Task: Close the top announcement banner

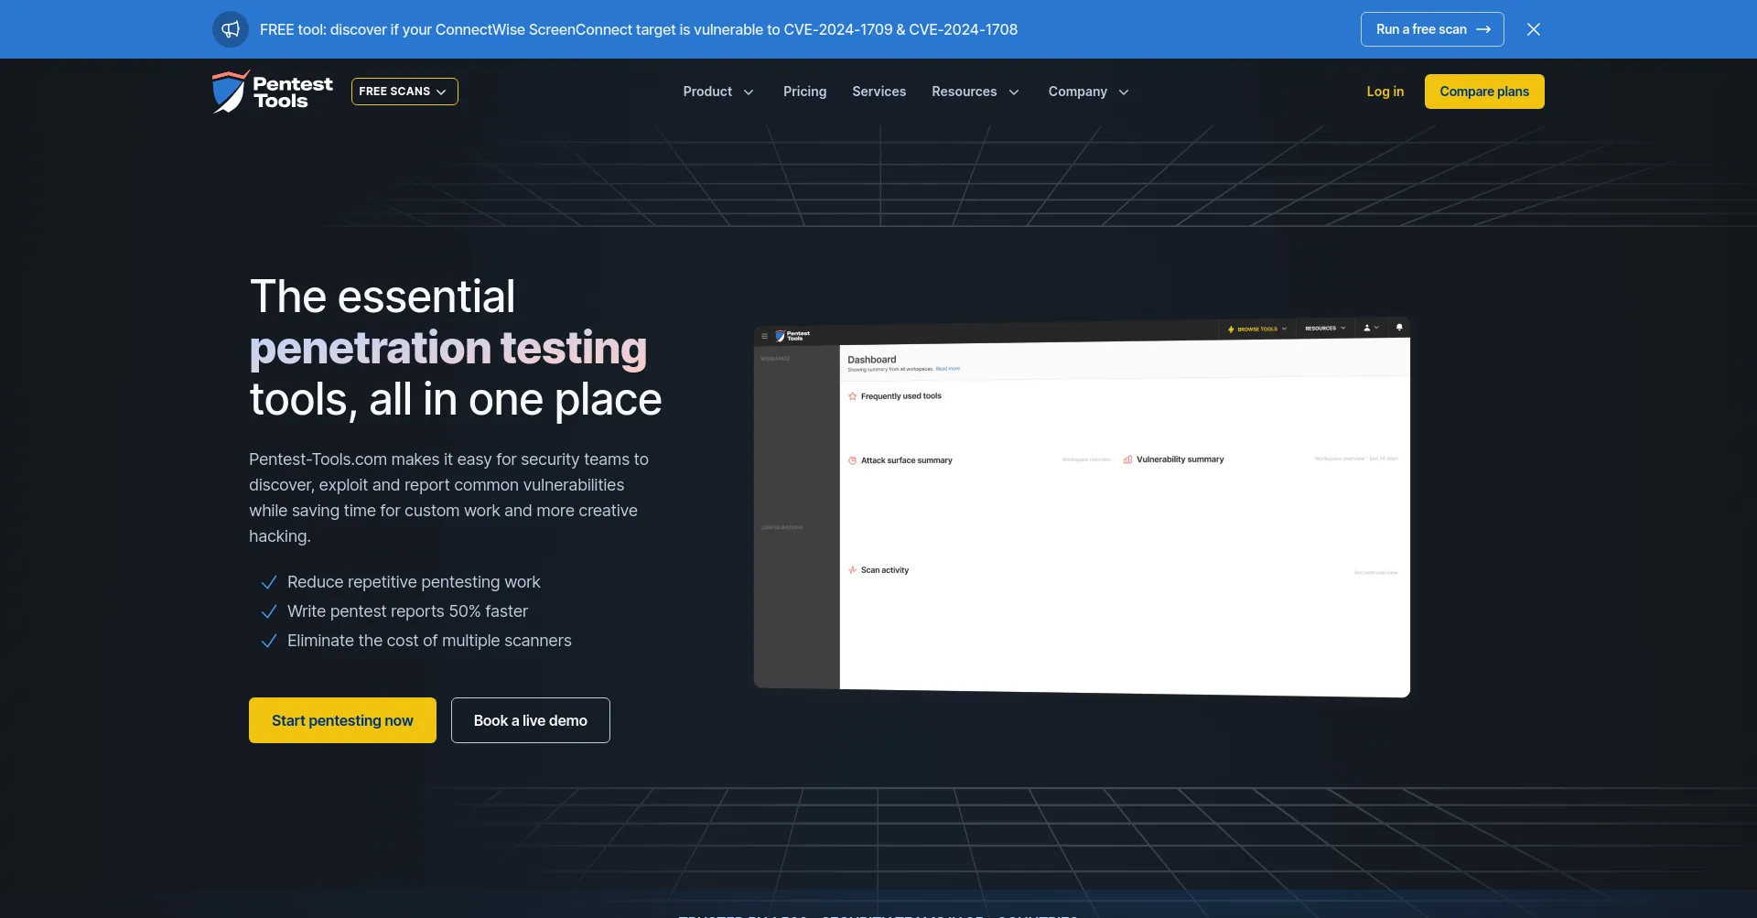Action: [1534, 29]
